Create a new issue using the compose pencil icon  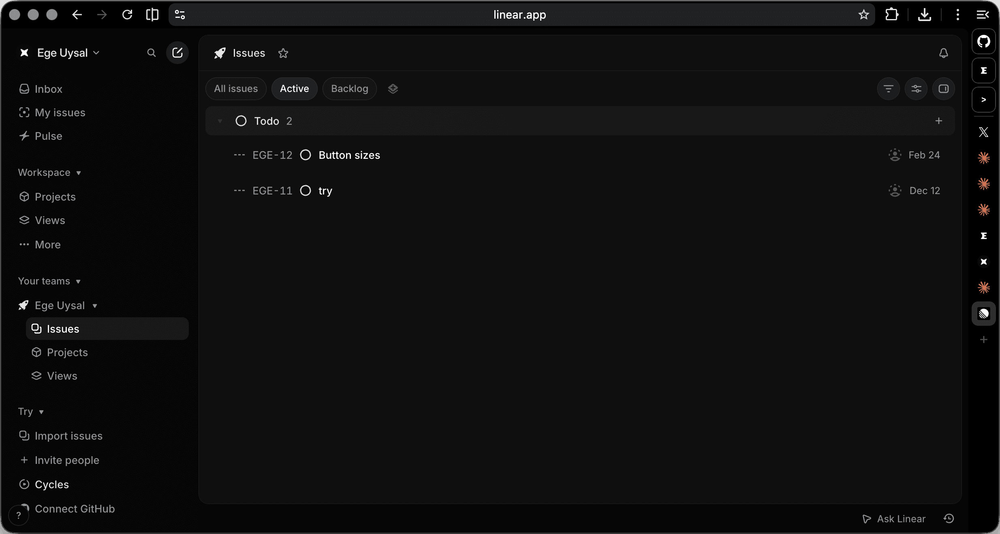coord(177,53)
